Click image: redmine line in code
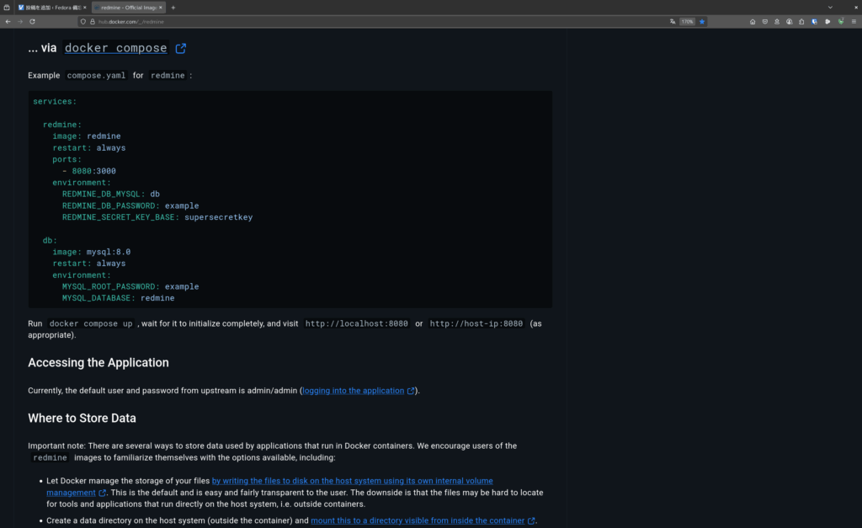The height and width of the screenshot is (528, 862). click(87, 136)
